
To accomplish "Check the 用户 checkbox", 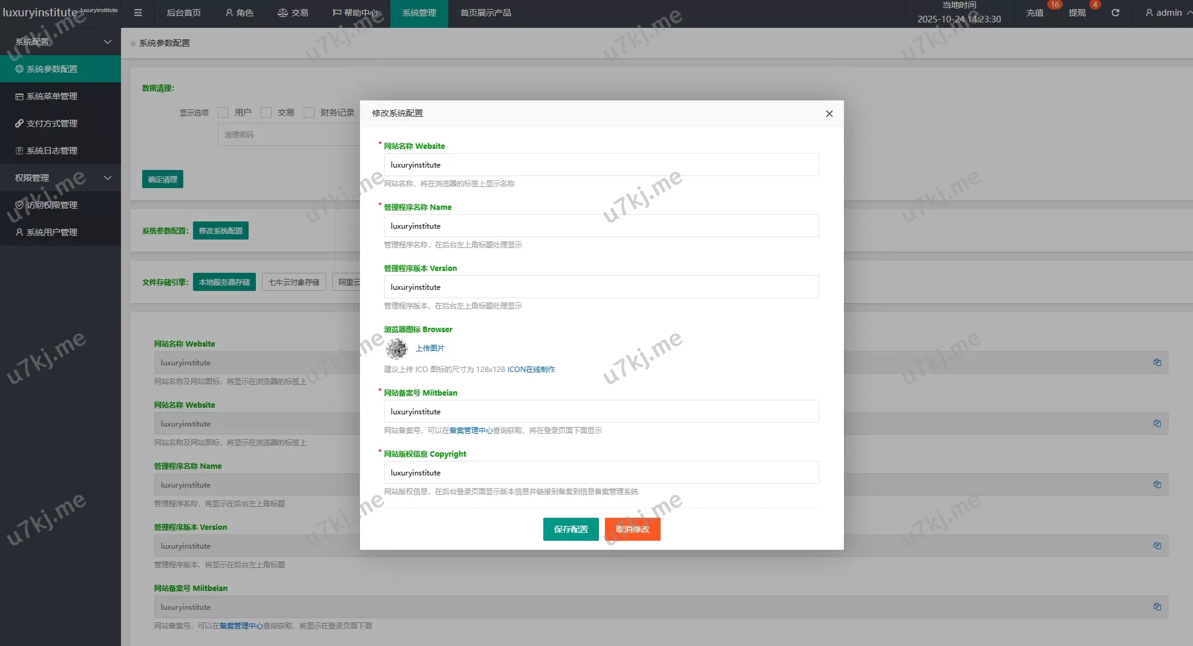I will click(223, 113).
